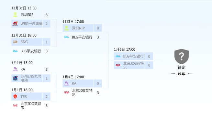The image size is (212, 117).
Task: Click the 待定 champion label
Action: (x=182, y=67)
